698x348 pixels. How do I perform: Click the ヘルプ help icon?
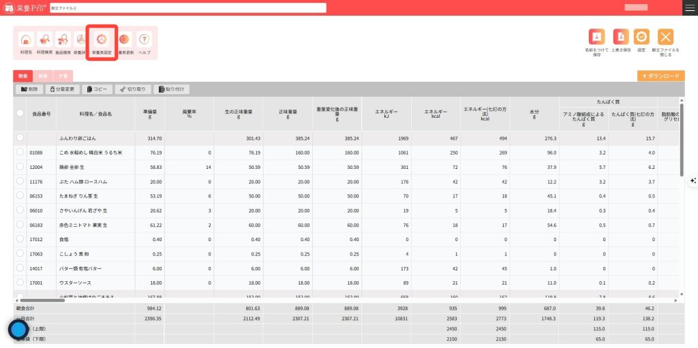pyautogui.click(x=145, y=42)
